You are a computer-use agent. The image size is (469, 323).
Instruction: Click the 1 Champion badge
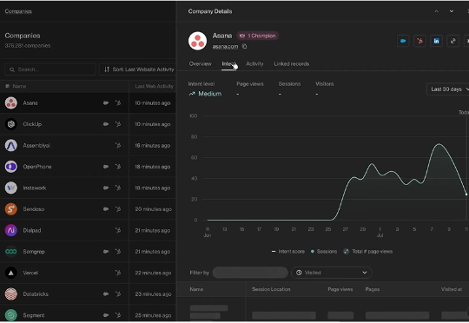point(258,36)
